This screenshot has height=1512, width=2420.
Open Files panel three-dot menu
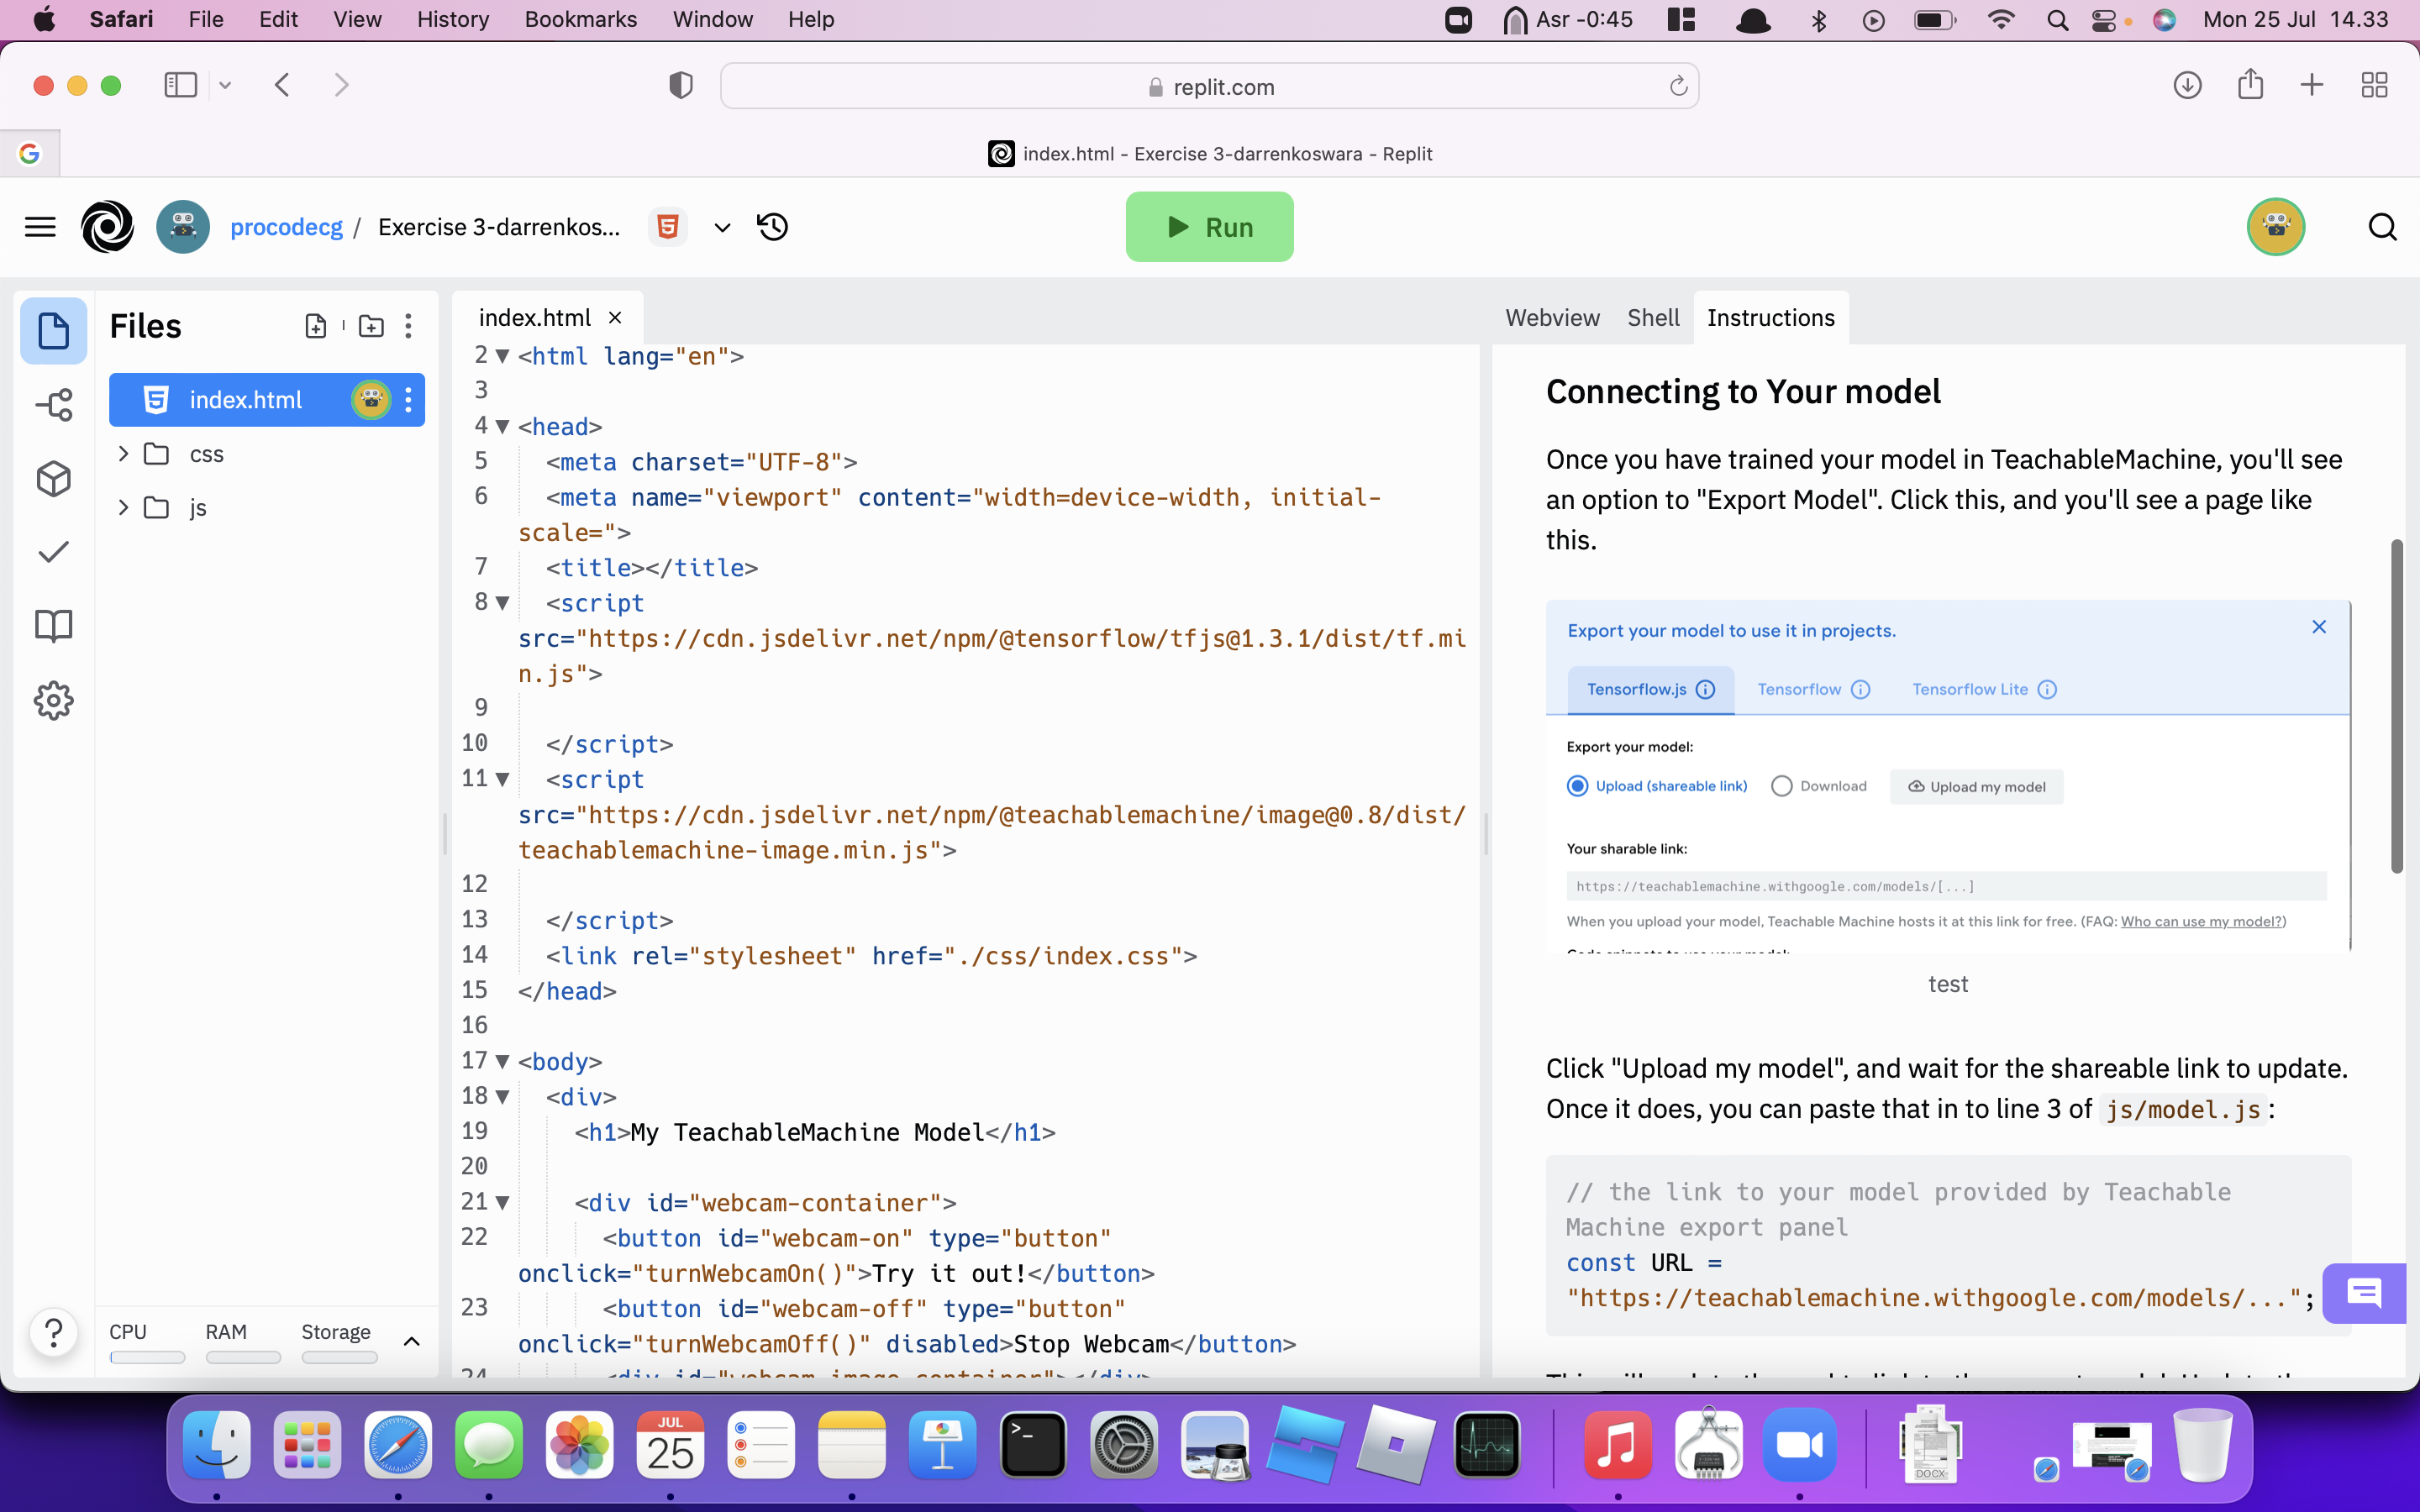pyautogui.click(x=408, y=326)
